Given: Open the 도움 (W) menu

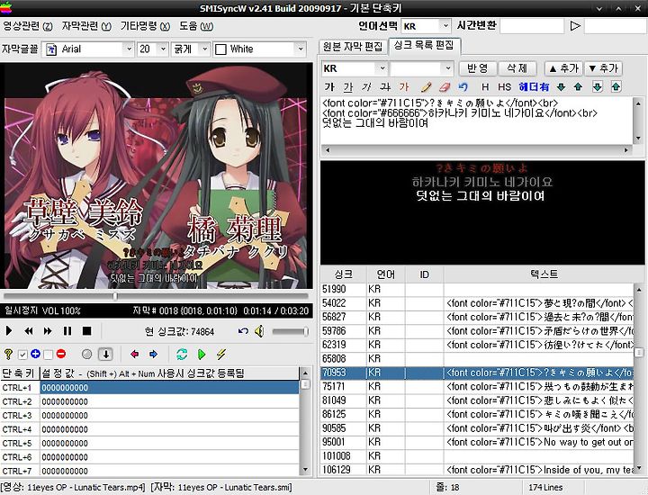Looking at the screenshot, I should (196, 26).
